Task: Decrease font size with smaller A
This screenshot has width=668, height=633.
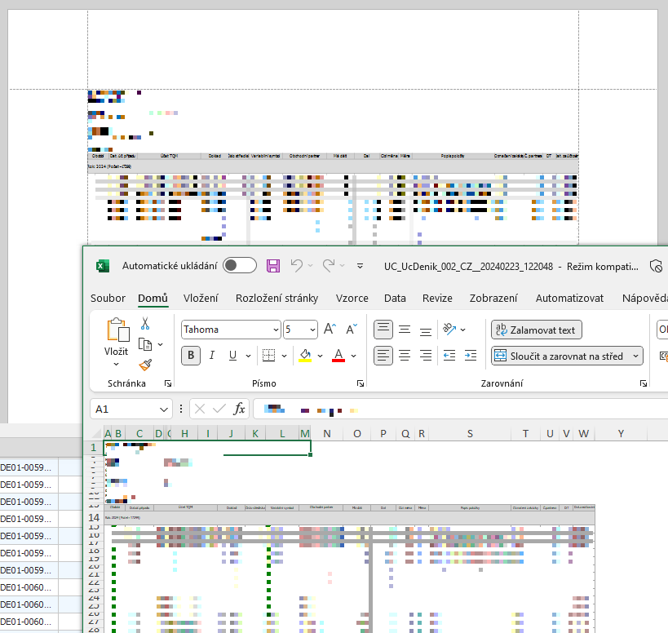Action: (352, 330)
